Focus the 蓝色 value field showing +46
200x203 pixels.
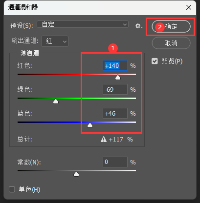click(x=115, y=113)
